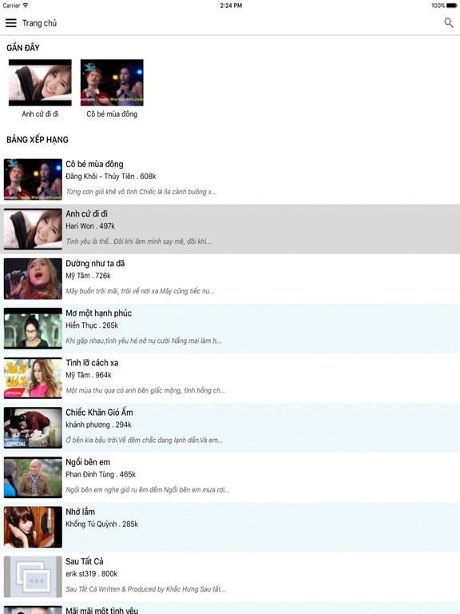The height and width of the screenshot is (614, 460).
Task: Click placeholder thumbnail of Sau Tất Cả
Action: point(33,576)
